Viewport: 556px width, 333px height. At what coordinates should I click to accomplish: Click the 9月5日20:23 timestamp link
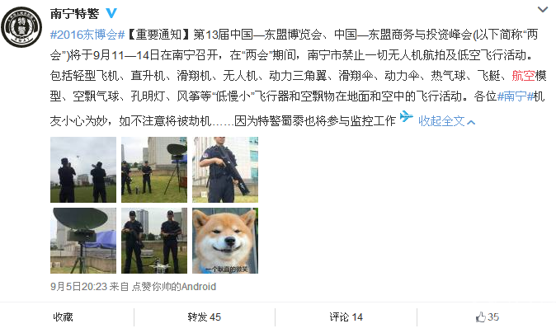78,287
